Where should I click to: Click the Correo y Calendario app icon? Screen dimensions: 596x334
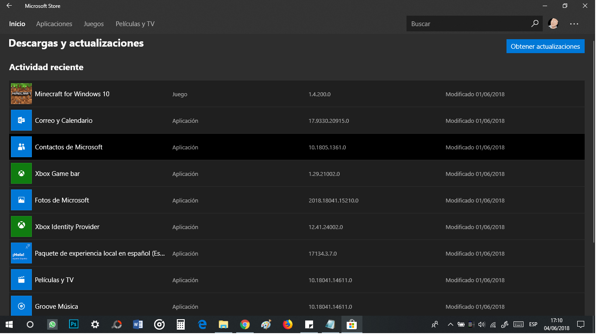(21, 120)
